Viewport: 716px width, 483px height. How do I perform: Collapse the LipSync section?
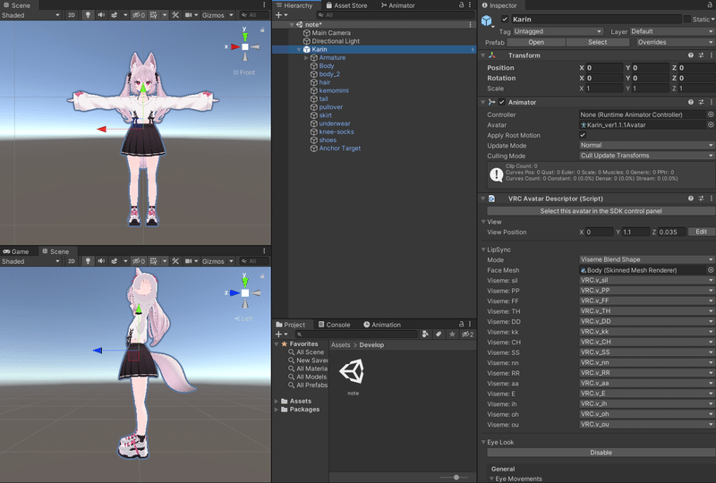483,250
